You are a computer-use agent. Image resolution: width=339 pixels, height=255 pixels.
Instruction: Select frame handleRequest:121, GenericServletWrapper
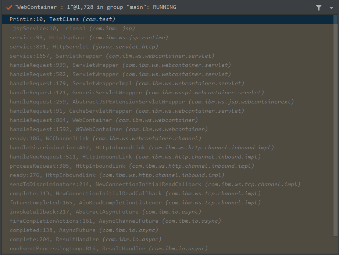click(x=168, y=92)
